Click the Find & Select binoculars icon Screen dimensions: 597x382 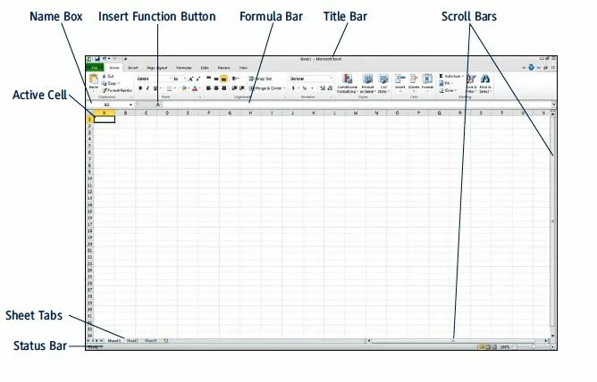[x=484, y=79]
